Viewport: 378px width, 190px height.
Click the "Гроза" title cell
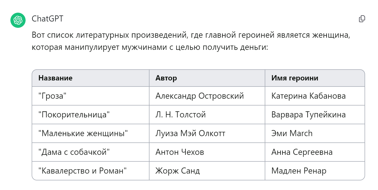[x=52, y=96]
